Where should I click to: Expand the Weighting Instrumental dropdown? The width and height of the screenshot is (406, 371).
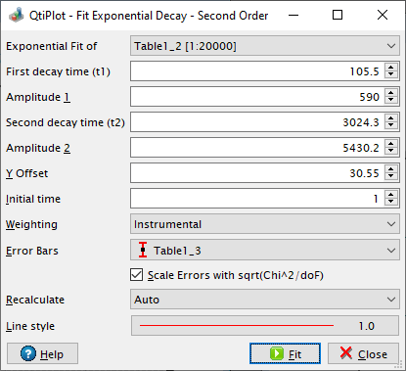click(x=265, y=224)
